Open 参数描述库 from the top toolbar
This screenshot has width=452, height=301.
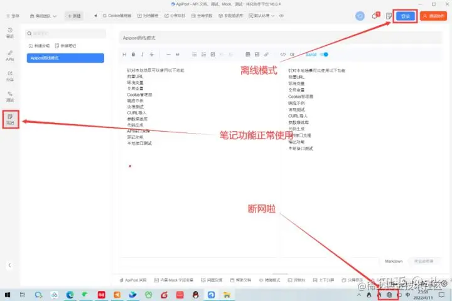pos(230,16)
